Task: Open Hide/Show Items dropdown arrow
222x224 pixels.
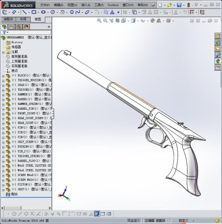Action: tap(148, 21)
